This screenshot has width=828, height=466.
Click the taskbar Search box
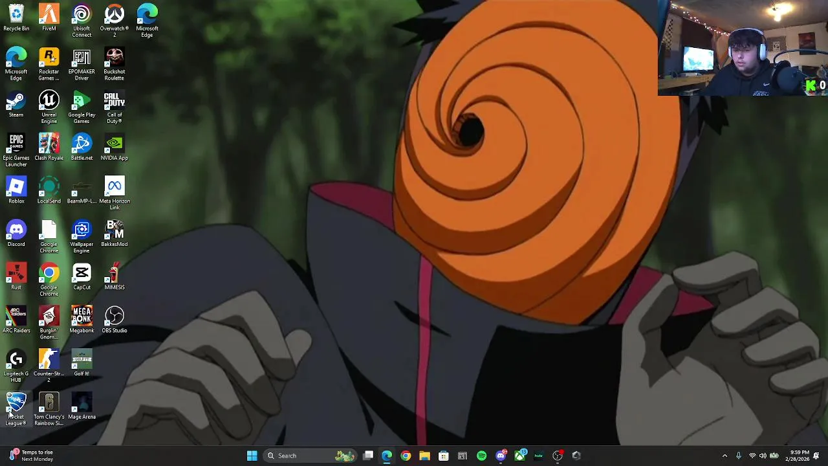pos(311,456)
